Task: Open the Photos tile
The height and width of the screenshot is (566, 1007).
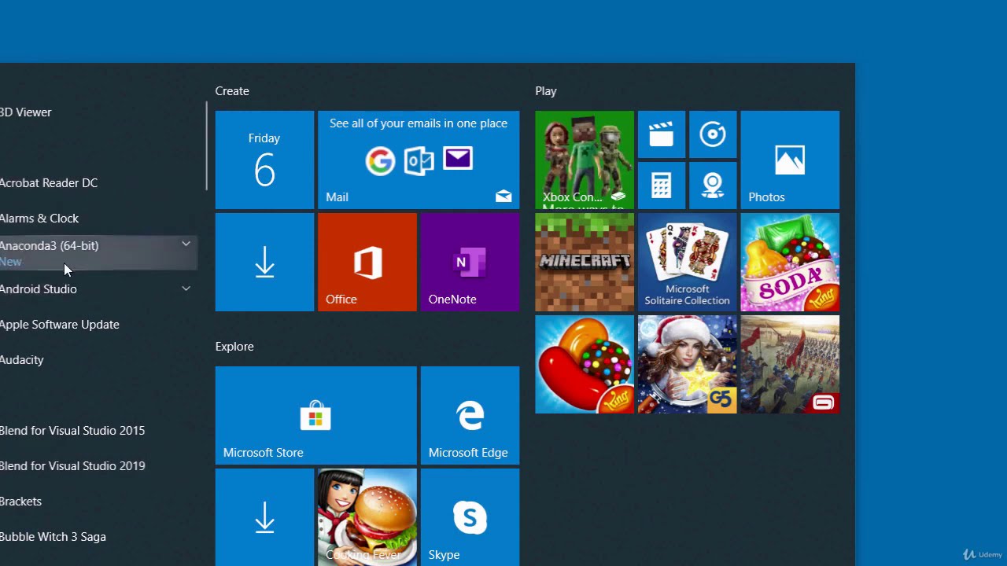Action: [x=790, y=160]
